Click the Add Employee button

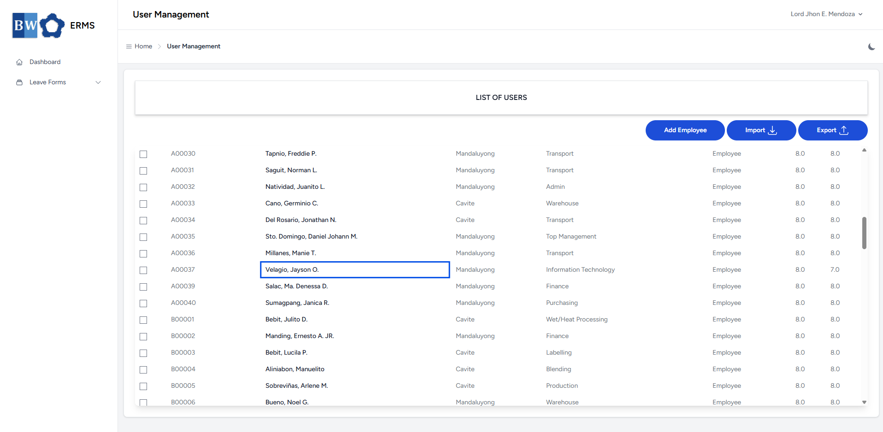685,130
